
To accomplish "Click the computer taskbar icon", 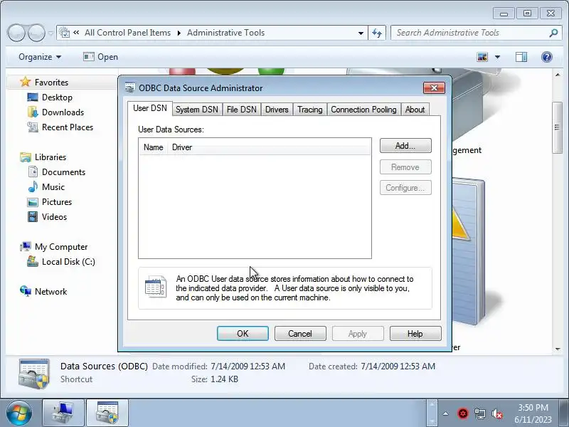I will pyautogui.click(x=63, y=413).
